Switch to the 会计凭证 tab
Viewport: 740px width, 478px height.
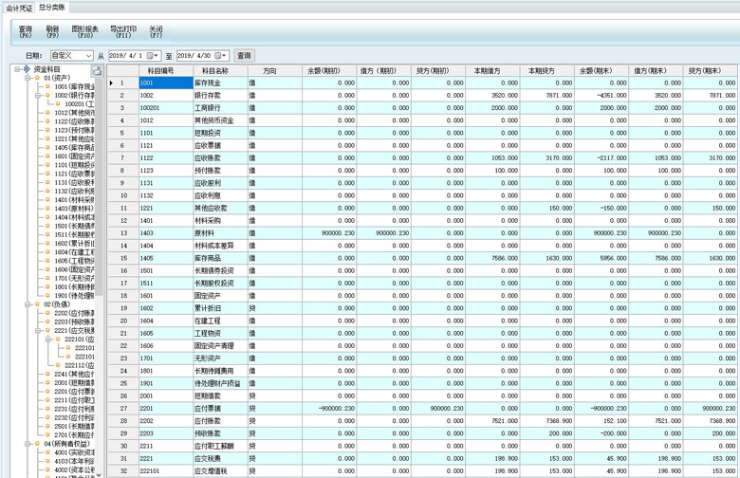19,7
